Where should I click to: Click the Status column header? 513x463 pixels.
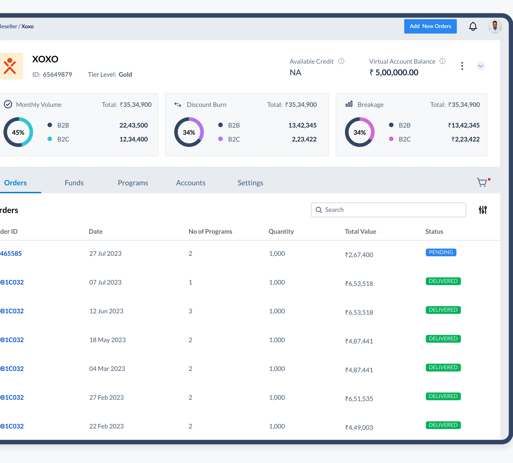pyautogui.click(x=434, y=232)
